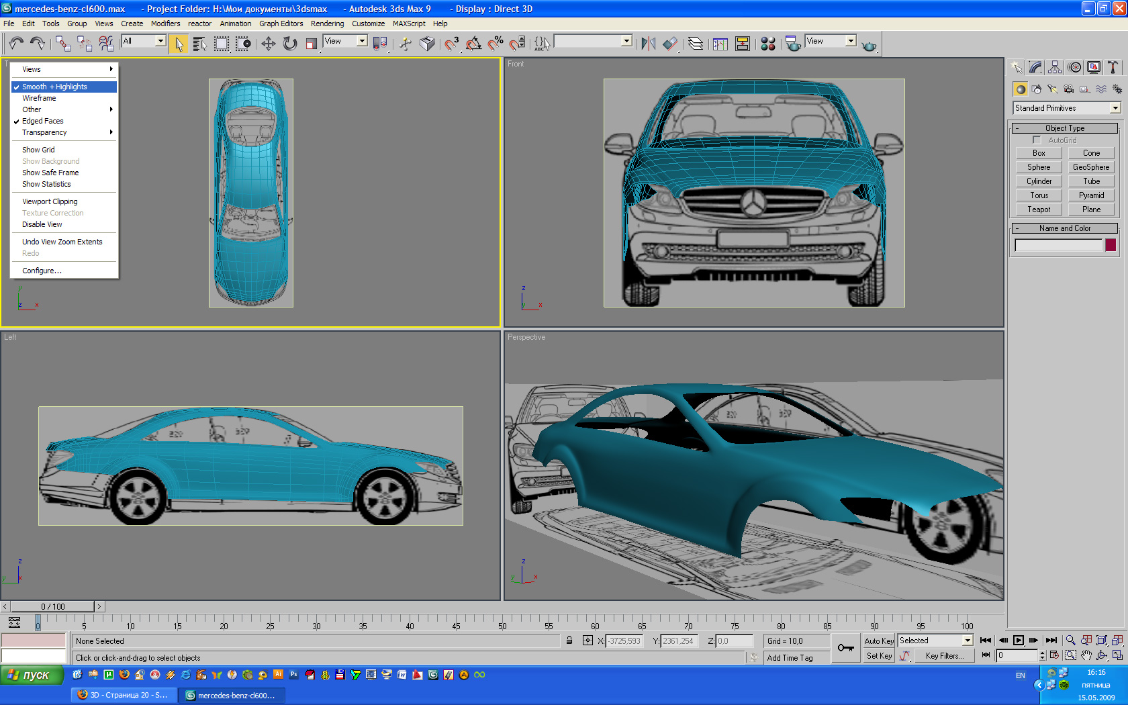Open the Material Editor from the toolbar
This screenshot has height=705, width=1128.
click(x=768, y=44)
